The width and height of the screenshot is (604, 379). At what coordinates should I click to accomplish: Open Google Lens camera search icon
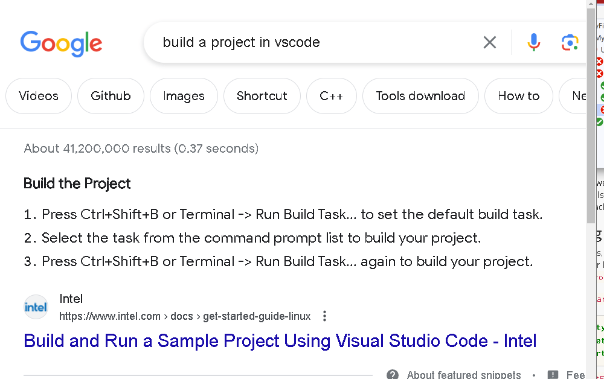(570, 42)
